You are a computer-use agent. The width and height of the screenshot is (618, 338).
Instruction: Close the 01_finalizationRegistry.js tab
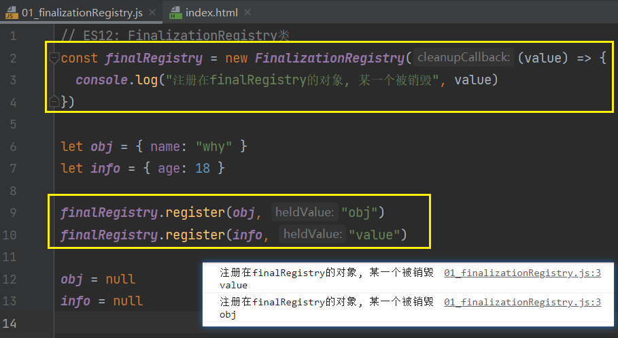click(x=152, y=13)
